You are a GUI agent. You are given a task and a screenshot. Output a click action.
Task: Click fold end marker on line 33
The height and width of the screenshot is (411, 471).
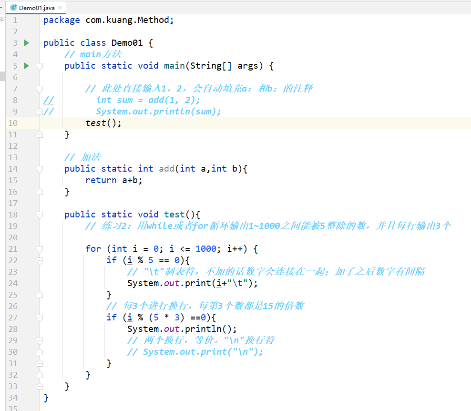40,386
